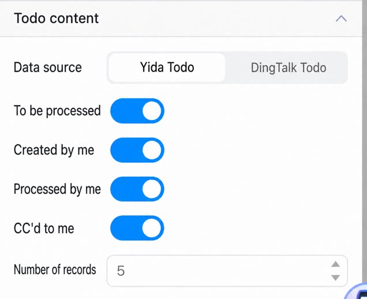Switch data source to DingTalk Todo
367x299 pixels.
[289, 68]
